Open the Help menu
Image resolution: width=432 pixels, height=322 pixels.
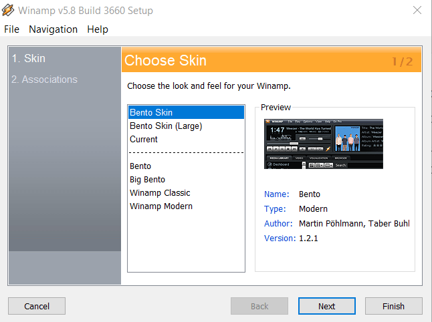point(98,29)
